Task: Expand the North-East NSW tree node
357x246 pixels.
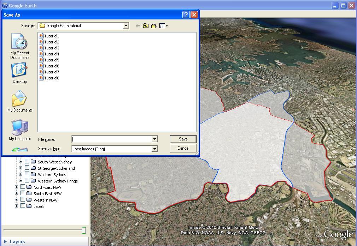Action: (x=16, y=187)
